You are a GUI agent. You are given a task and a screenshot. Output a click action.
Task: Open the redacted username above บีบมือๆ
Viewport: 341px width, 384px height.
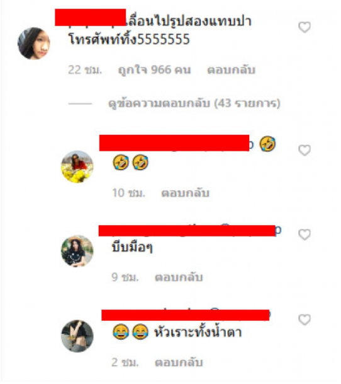pos(187,231)
